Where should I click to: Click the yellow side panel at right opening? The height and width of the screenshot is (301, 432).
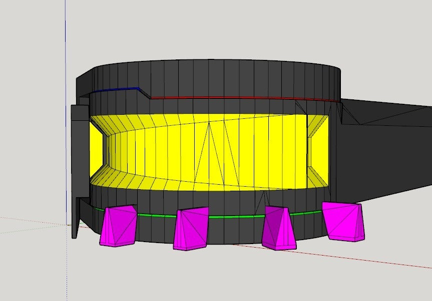tap(319, 150)
